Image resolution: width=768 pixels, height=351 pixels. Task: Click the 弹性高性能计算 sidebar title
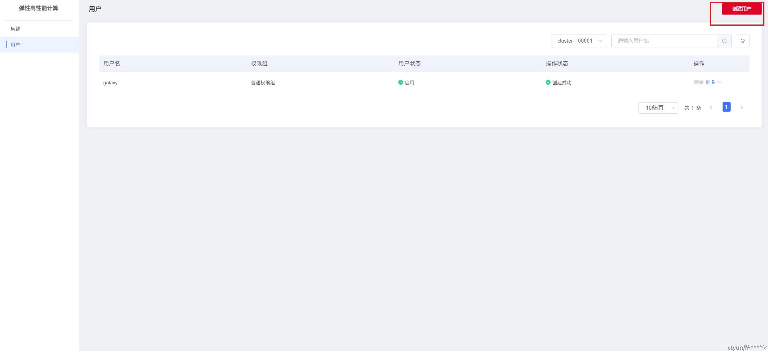pyautogui.click(x=39, y=8)
